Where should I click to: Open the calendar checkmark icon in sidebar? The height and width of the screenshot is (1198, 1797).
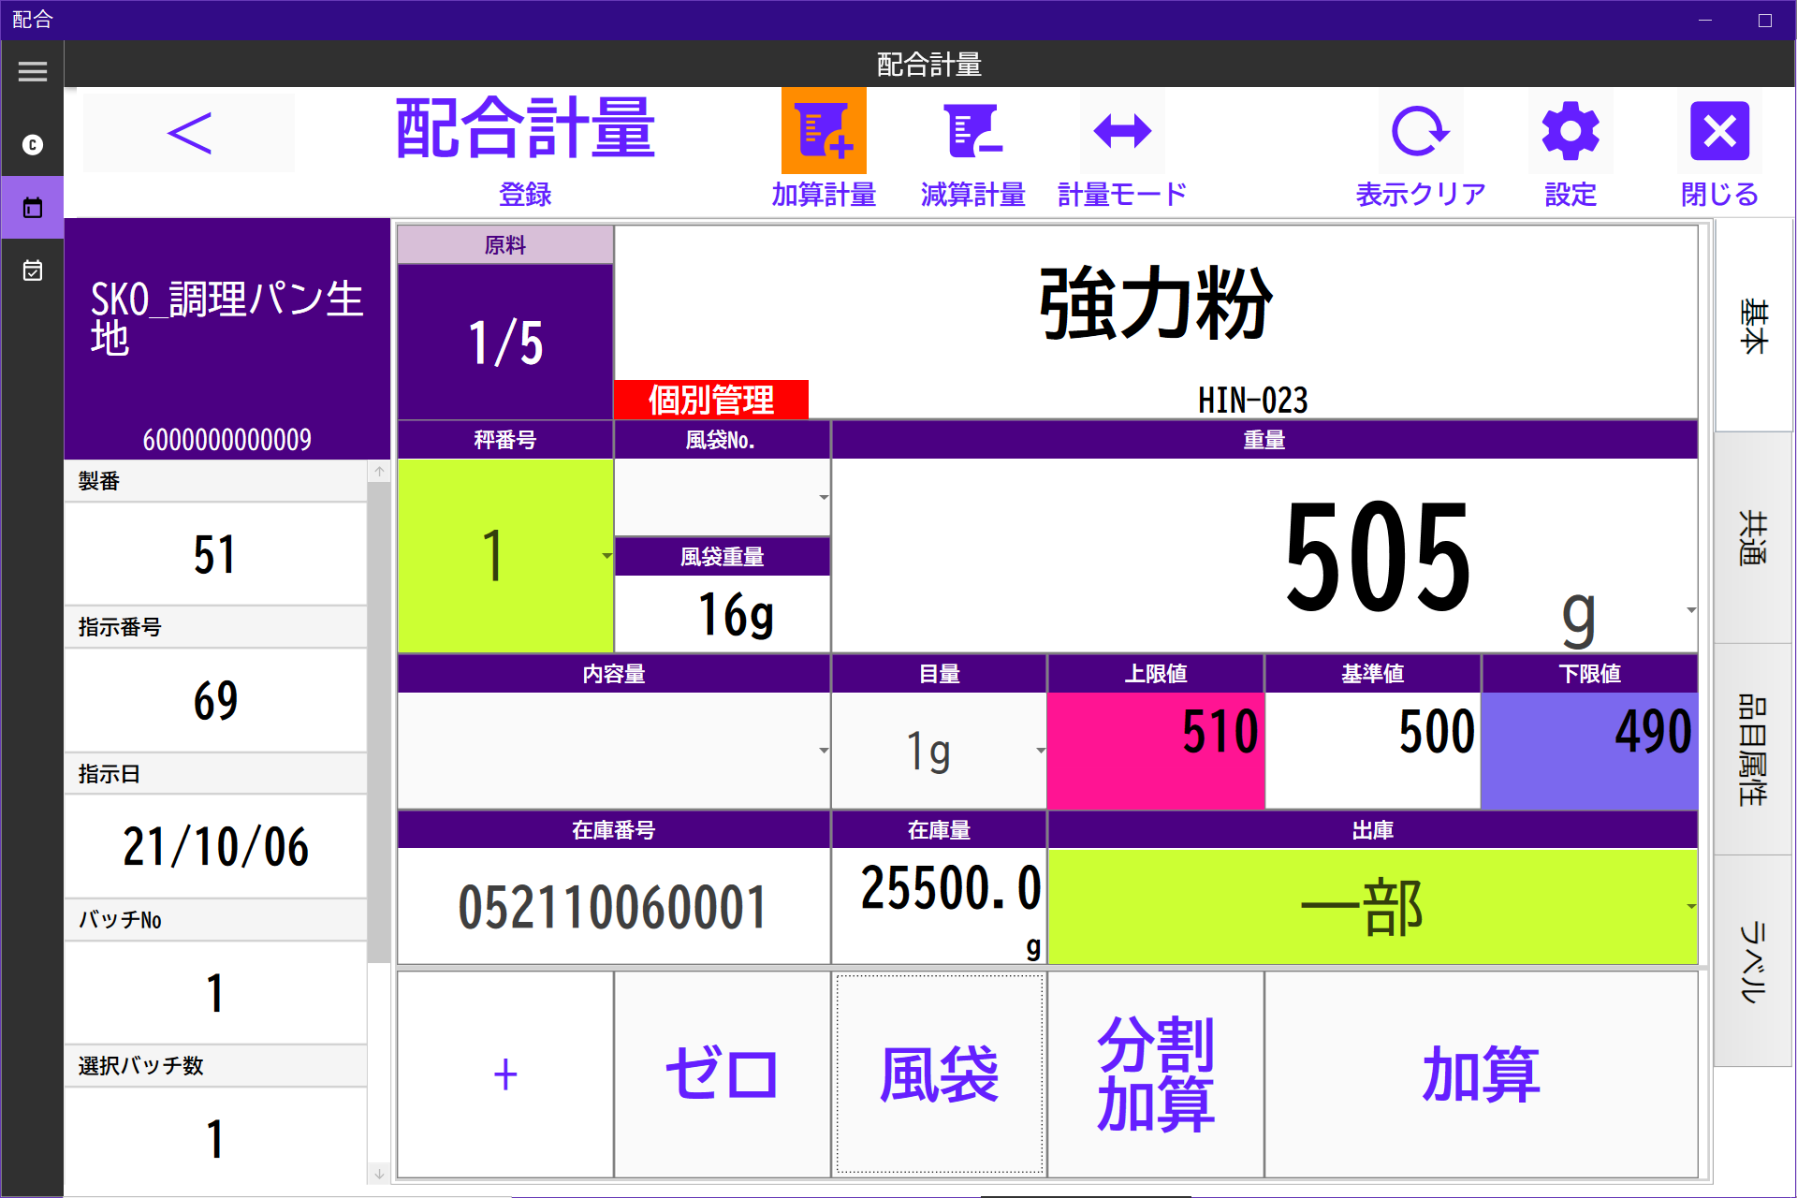pyautogui.click(x=32, y=270)
